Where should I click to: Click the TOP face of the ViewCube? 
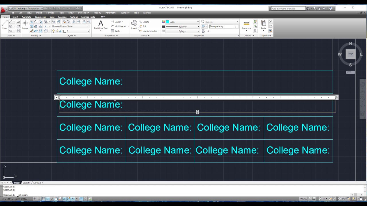(350, 54)
